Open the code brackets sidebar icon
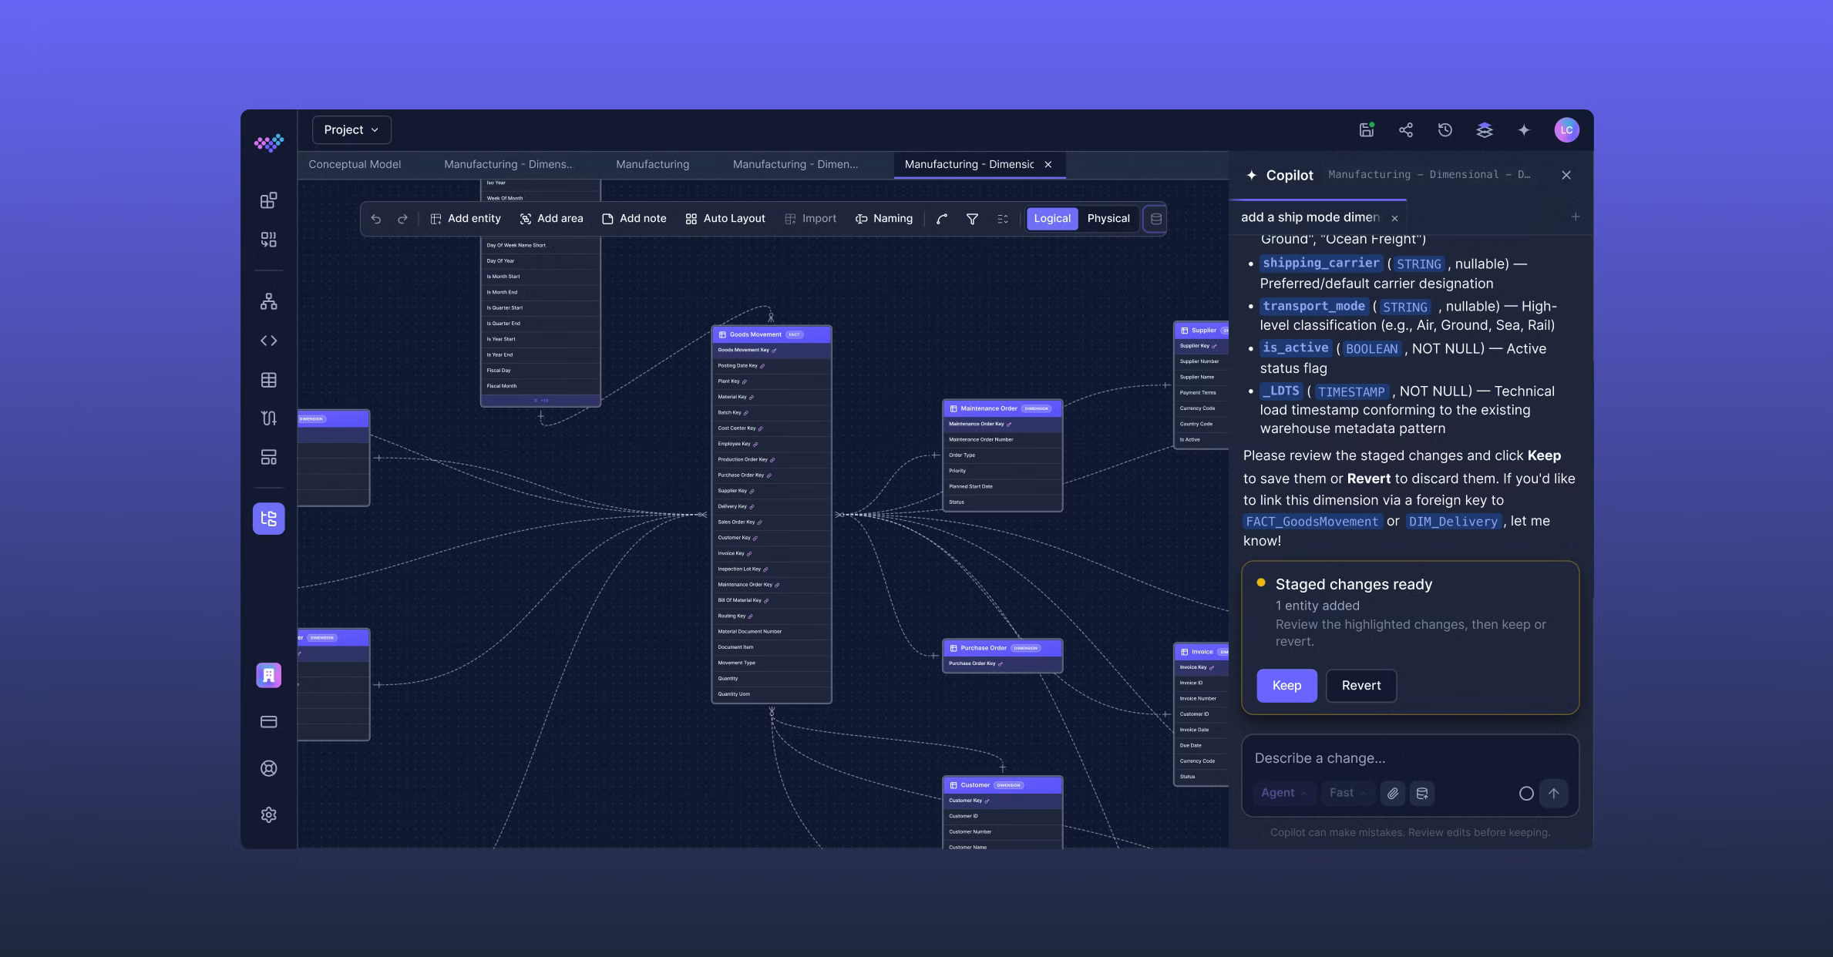The width and height of the screenshot is (1833, 957). pos(268,341)
